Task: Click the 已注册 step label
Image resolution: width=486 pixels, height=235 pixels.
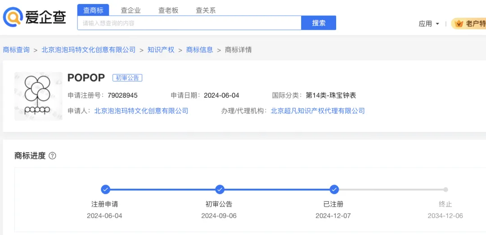Action: pyautogui.click(x=333, y=204)
